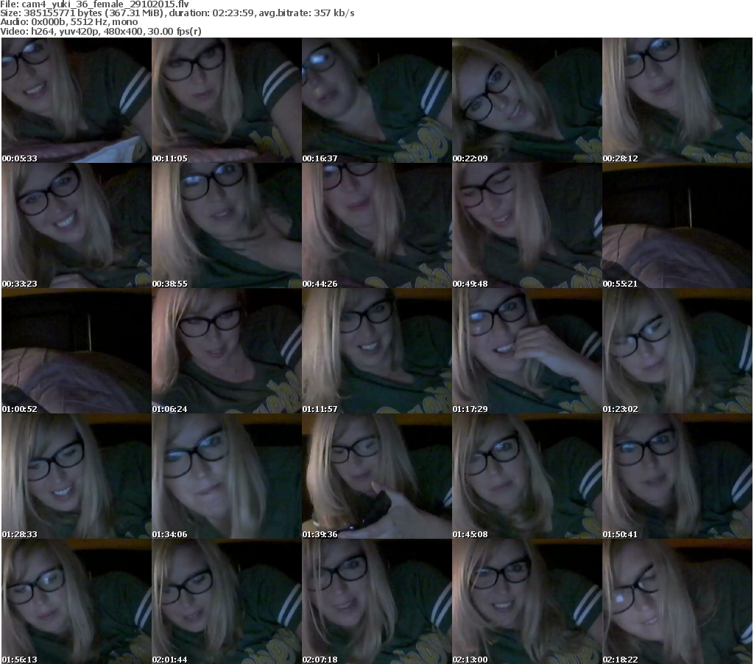Select the thumbnail timestamped 00:22:09
This screenshot has height=664, width=754.
[527, 100]
